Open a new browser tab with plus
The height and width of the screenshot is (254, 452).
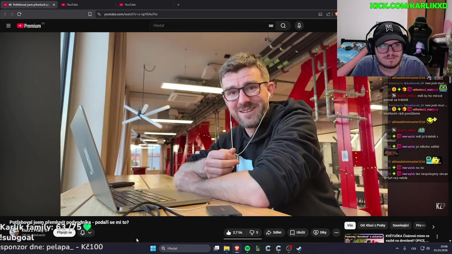pos(178,5)
